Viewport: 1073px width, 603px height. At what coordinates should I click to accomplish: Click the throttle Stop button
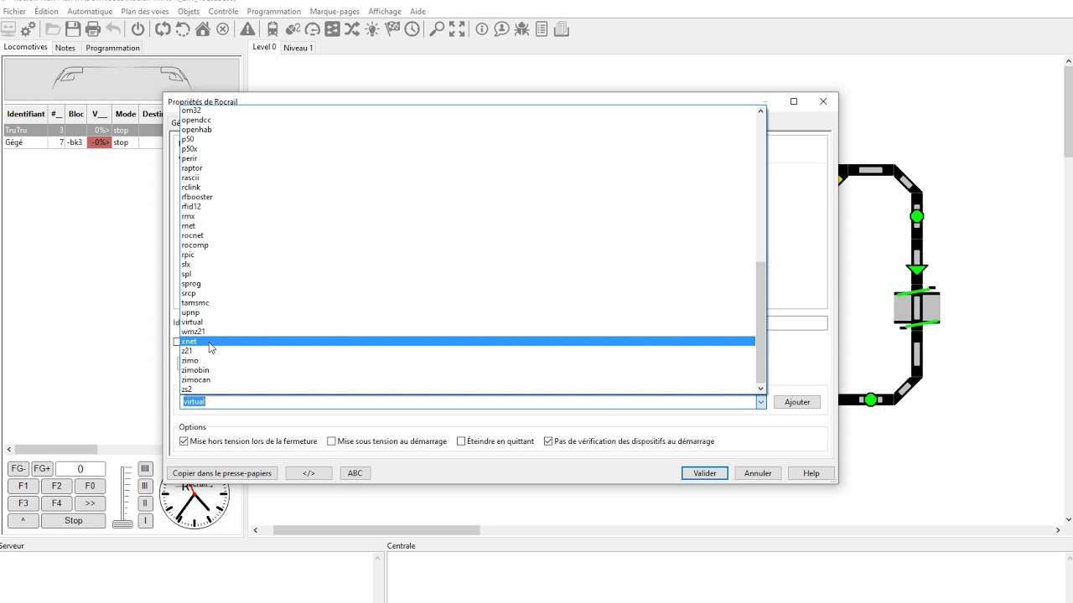(x=74, y=521)
